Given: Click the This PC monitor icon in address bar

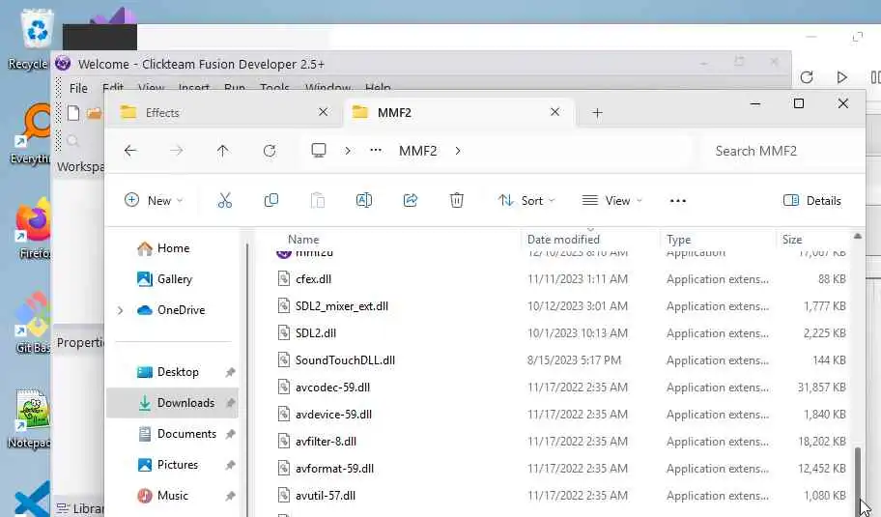Looking at the screenshot, I should point(319,150).
